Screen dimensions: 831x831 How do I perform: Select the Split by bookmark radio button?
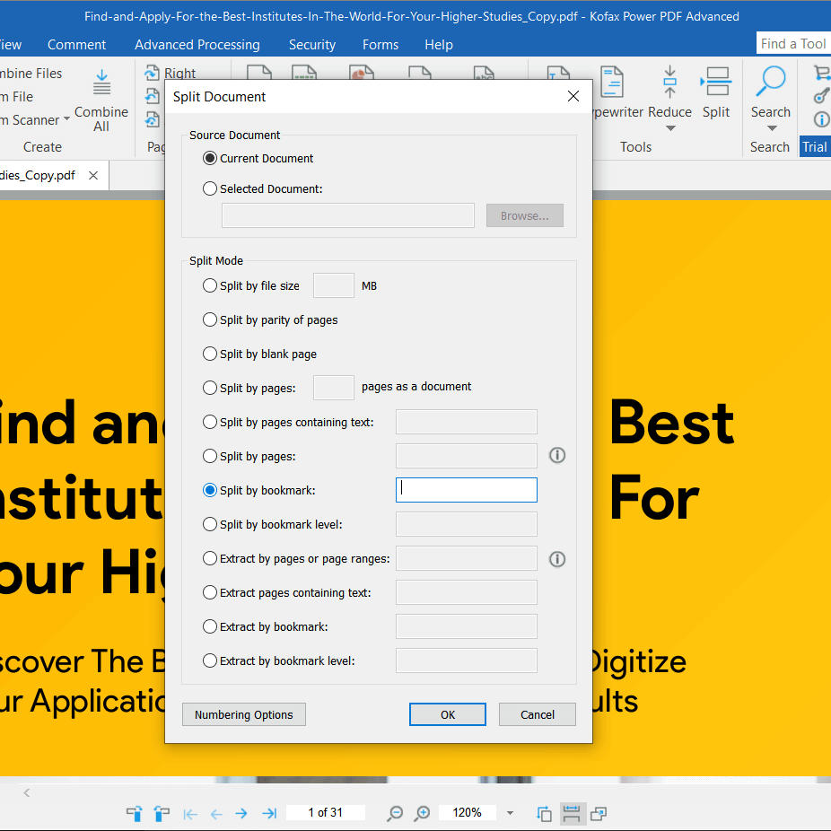[x=210, y=490]
